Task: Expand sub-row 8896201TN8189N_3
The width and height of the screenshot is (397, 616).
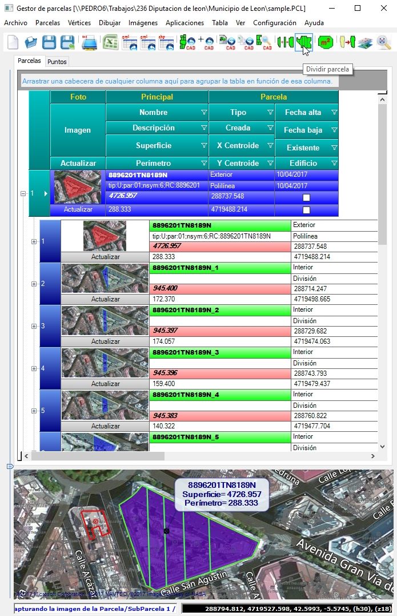Action: click(34, 368)
